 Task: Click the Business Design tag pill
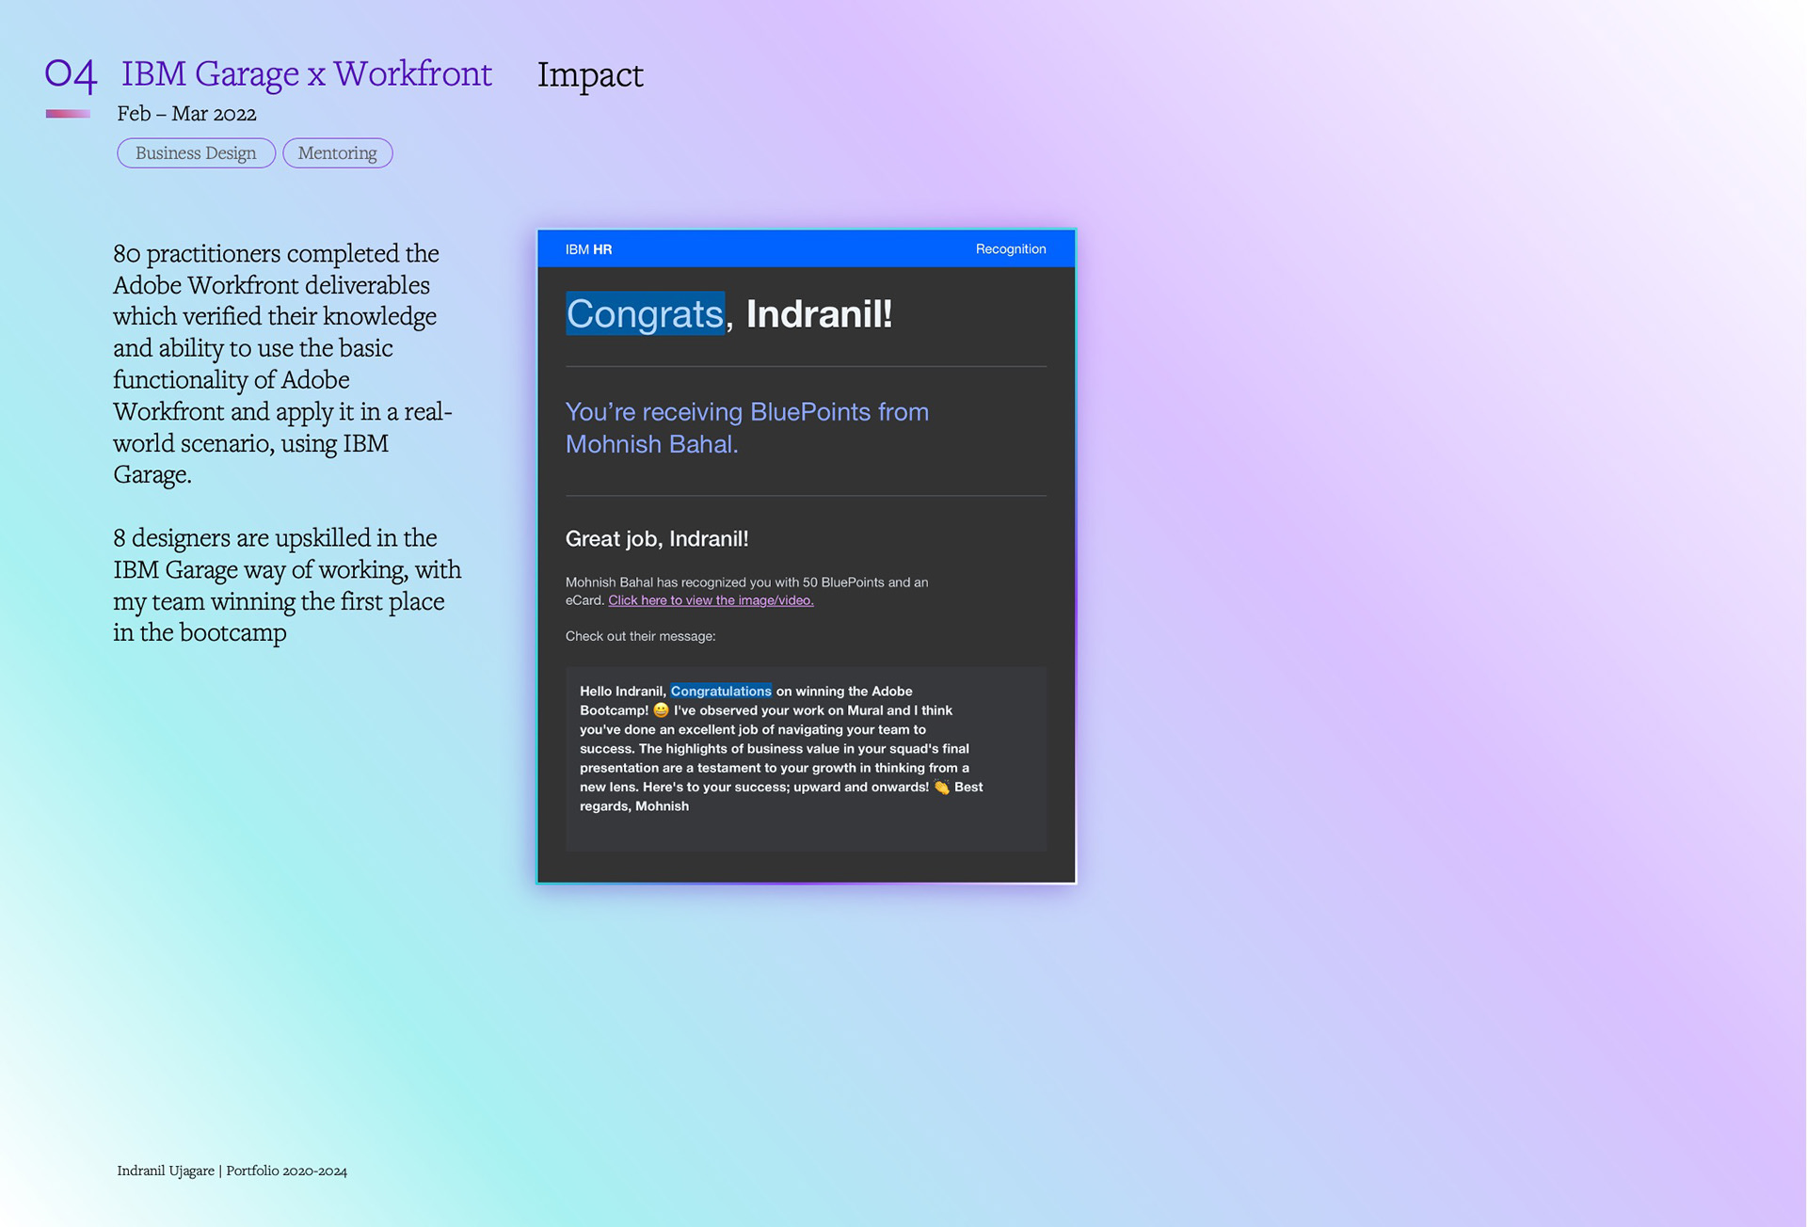point(196,153)
